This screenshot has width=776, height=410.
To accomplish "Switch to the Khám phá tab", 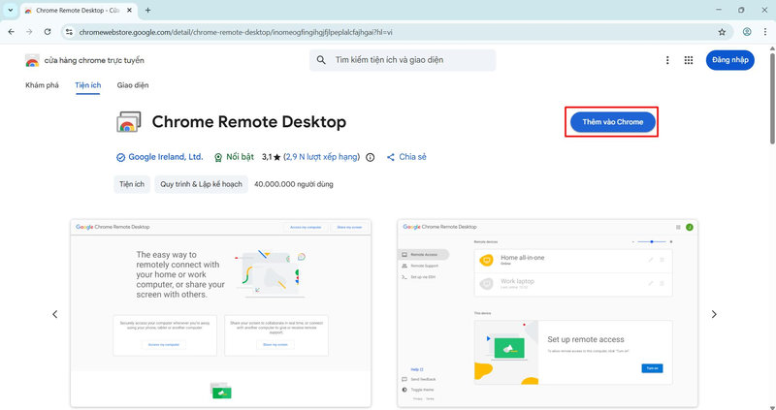I will (42, 85).
